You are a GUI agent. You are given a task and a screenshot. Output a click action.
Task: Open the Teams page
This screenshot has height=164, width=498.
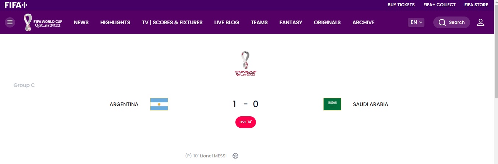(x=259, y=22)
